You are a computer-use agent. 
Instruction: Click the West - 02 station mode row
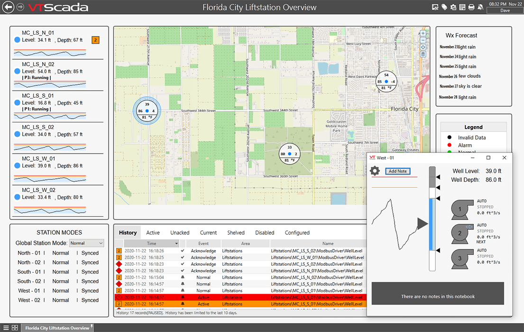pos(58,300)
